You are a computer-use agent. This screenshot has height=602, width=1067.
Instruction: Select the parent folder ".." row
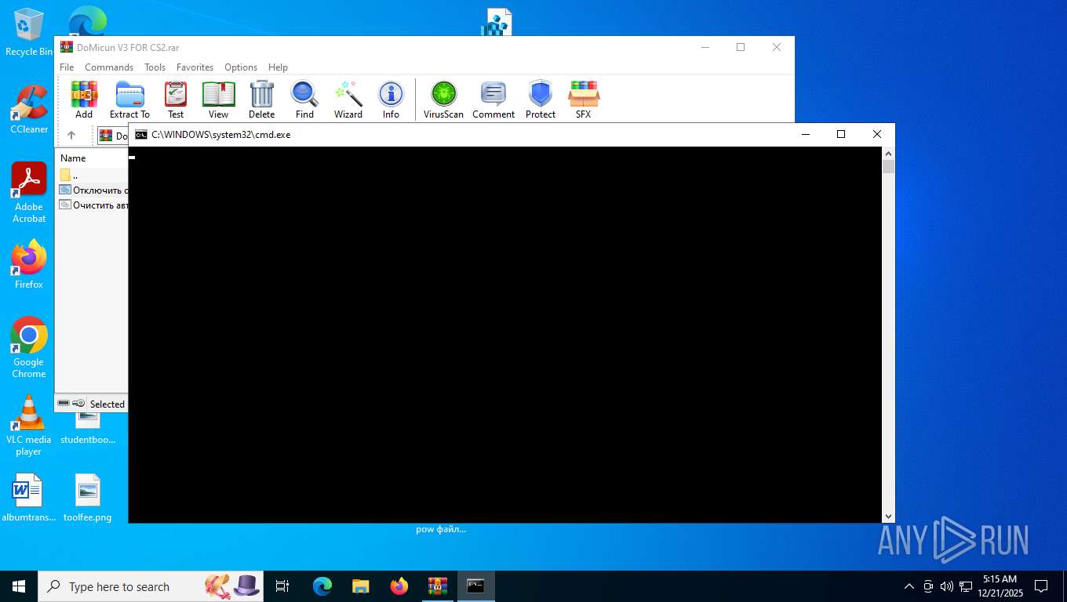click(92, 175)
